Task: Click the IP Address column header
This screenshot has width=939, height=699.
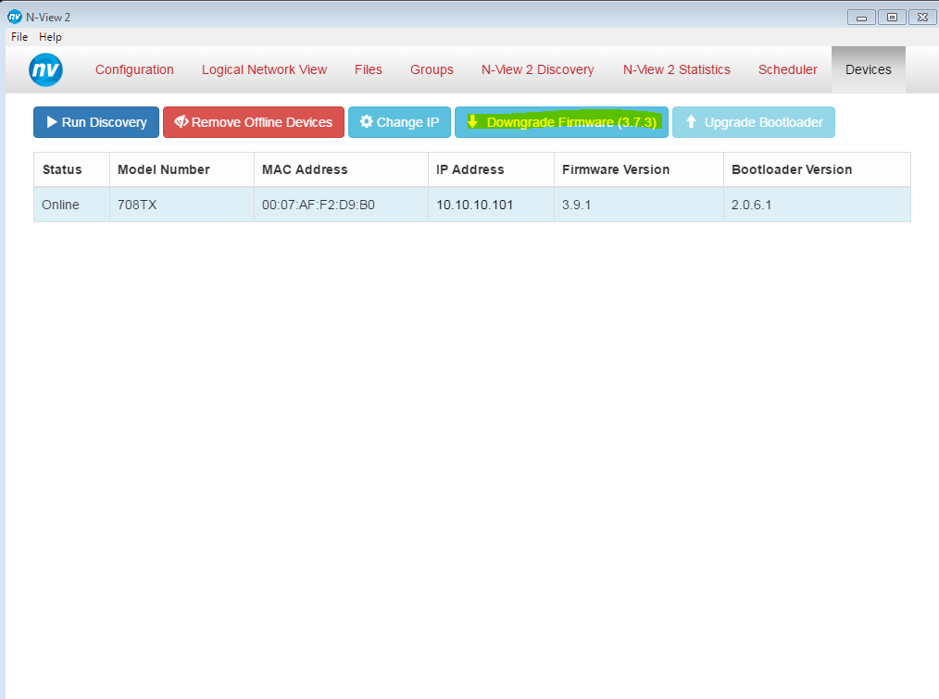Action: pos(491,169)
